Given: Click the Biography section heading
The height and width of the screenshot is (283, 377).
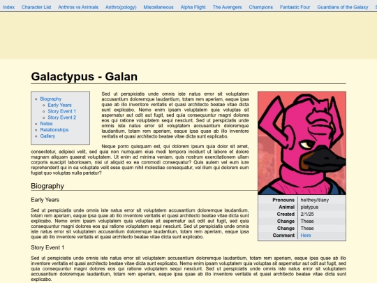Looking at the screenshot, I should [47, 186].
